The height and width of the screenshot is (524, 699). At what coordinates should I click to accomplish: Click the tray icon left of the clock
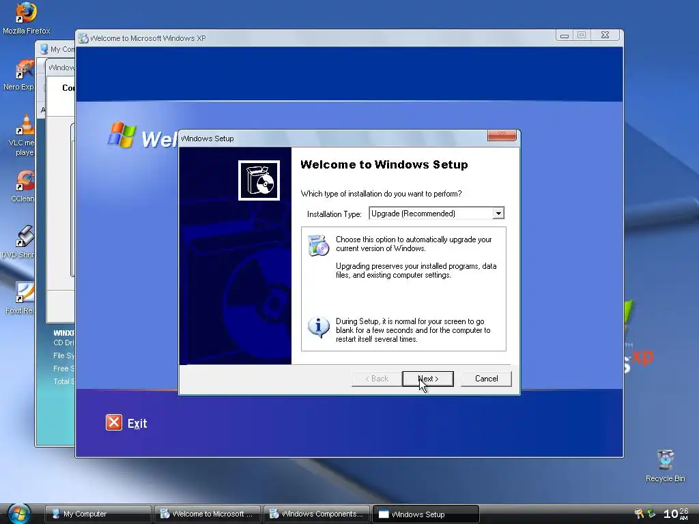point(651,513)
